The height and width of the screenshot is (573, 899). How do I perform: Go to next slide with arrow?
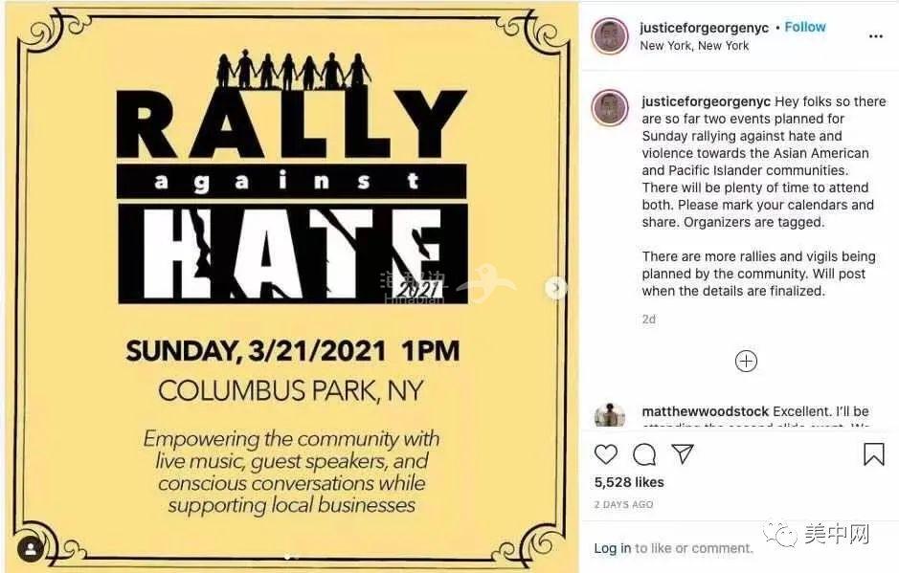click(x=555, y=288)
